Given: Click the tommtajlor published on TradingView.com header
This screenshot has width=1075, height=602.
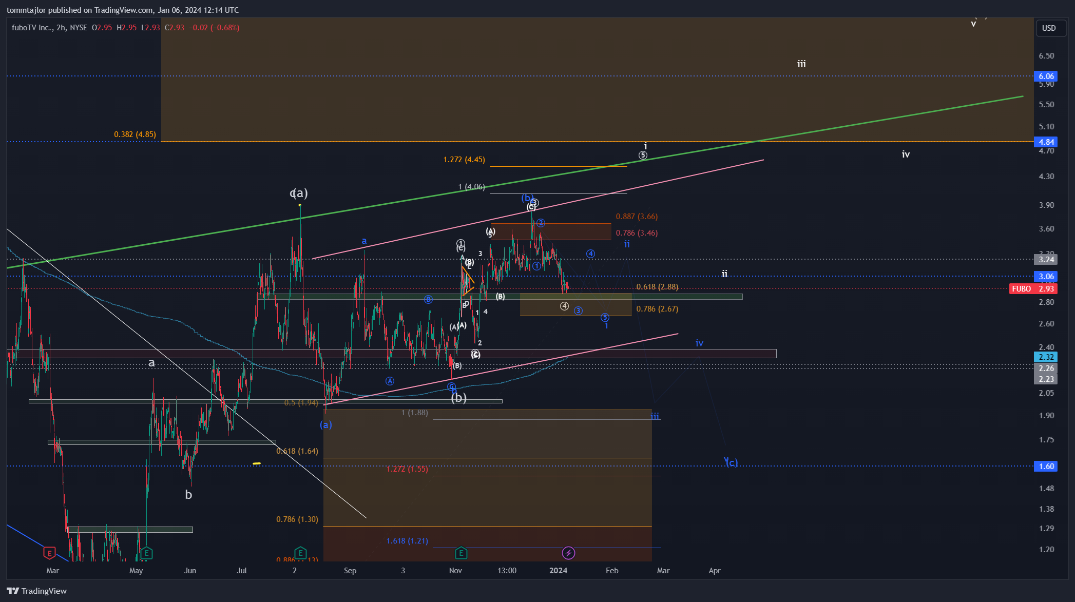Looking at the screenshot, I should (x=123, y=10).
